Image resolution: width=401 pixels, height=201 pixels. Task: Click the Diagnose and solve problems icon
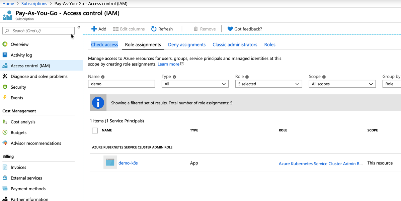coord(5,76)
